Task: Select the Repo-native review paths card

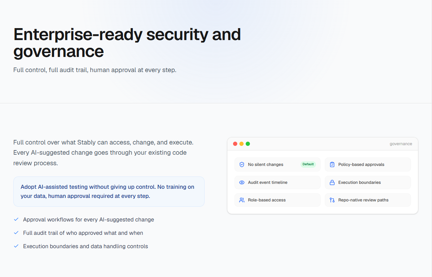Action: click(x=368, y=200)
